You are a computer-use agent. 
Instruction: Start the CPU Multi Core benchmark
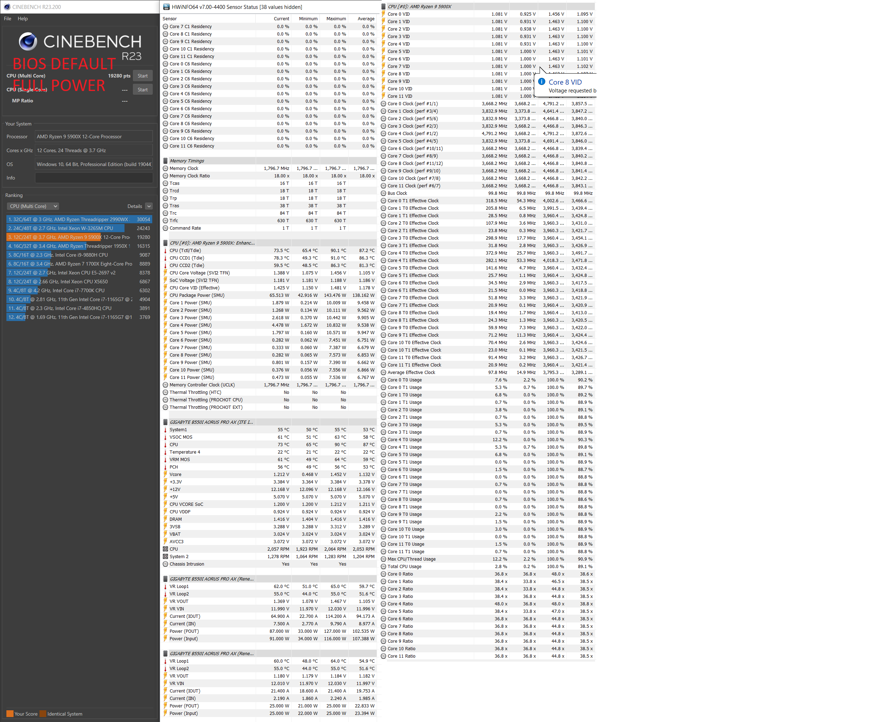(142, 76)
